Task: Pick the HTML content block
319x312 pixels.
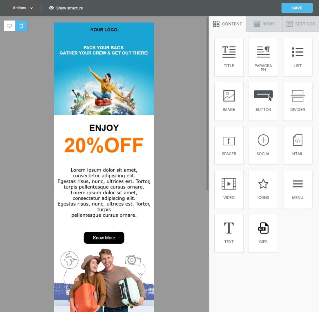Action: [x=298, y=145]
